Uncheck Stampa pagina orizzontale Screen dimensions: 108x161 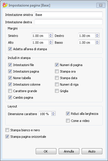(x=7, y=137)
